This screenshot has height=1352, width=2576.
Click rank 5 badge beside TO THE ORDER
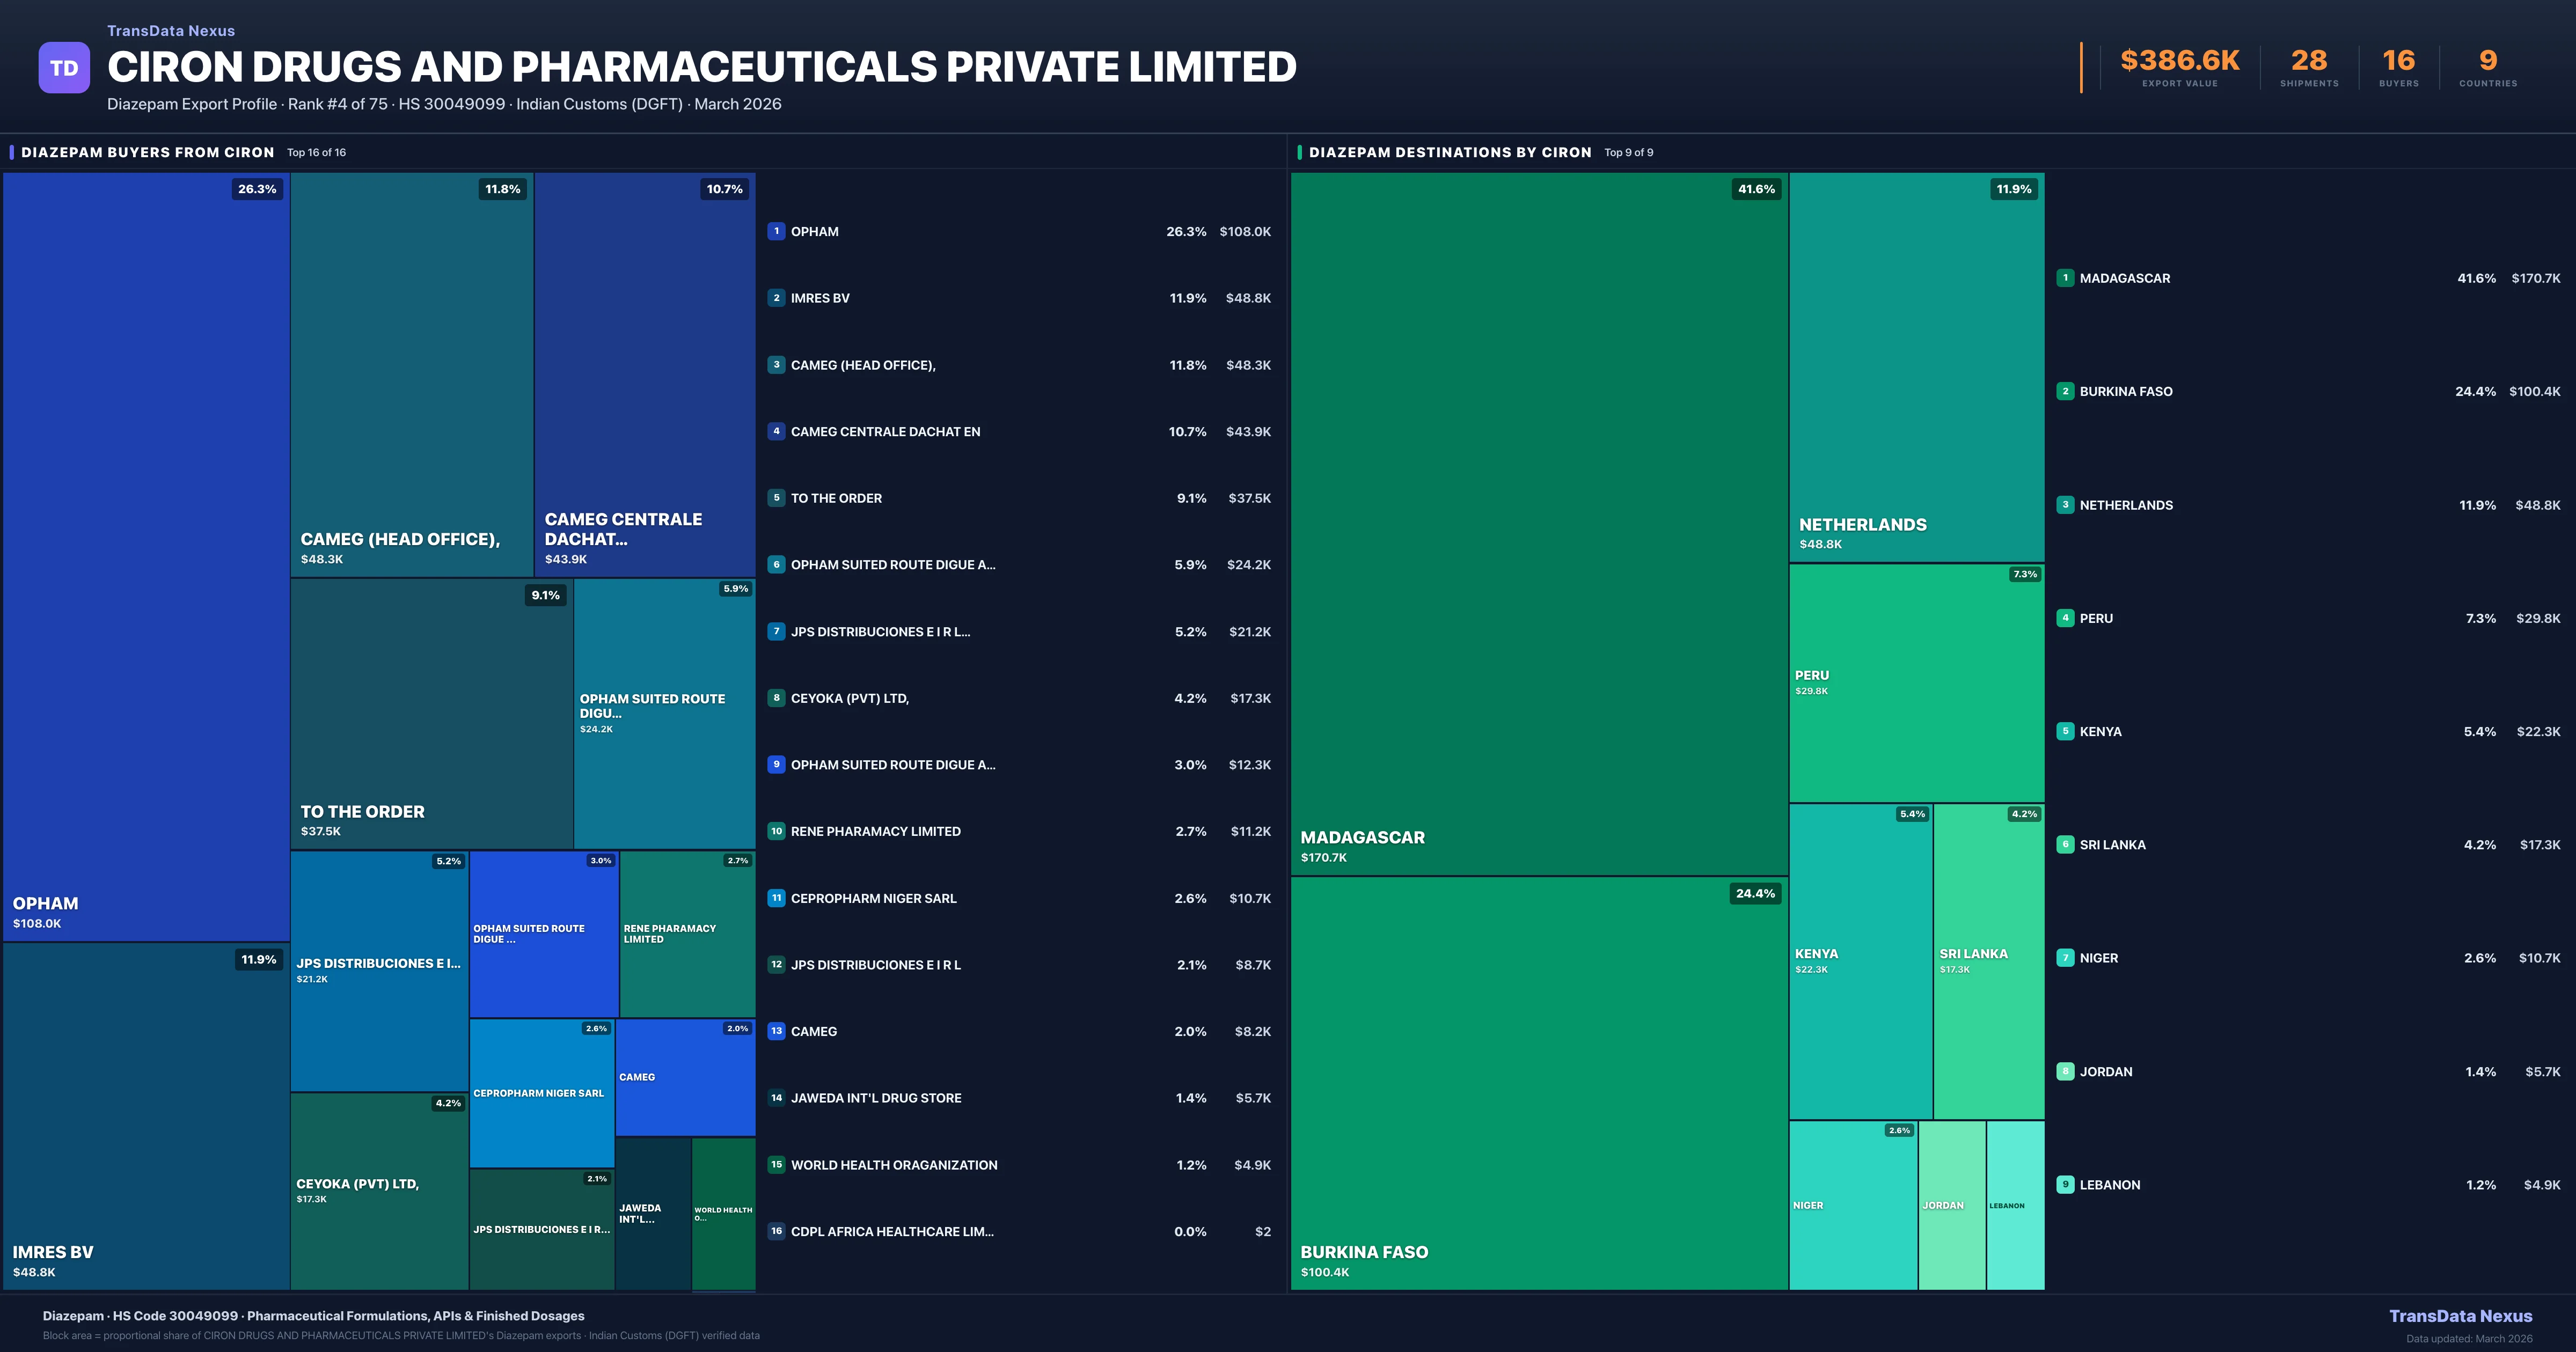[x=776, y=498]
